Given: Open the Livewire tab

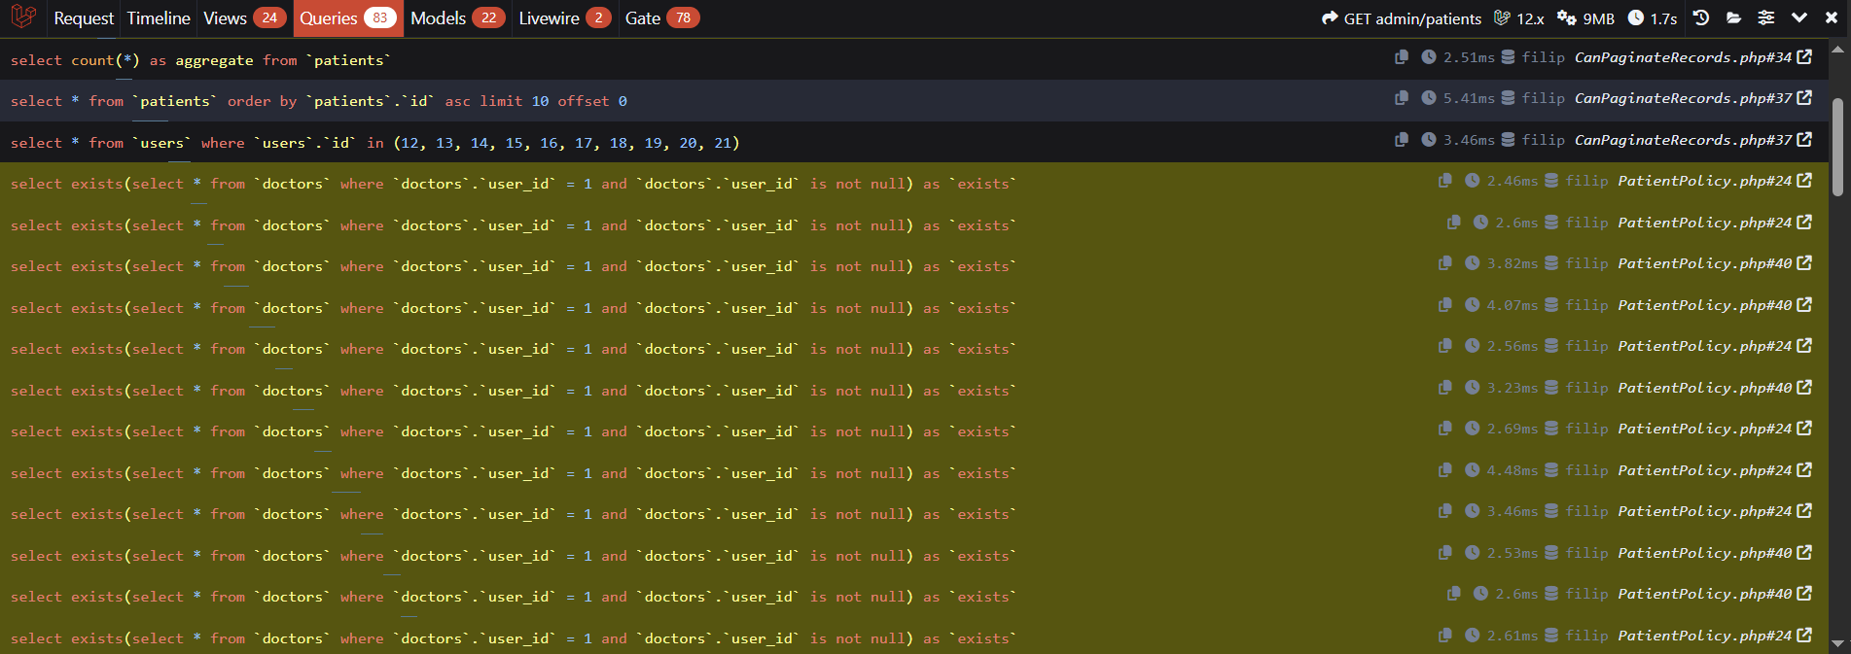Looking at the screenshot, I should point(565,18).
